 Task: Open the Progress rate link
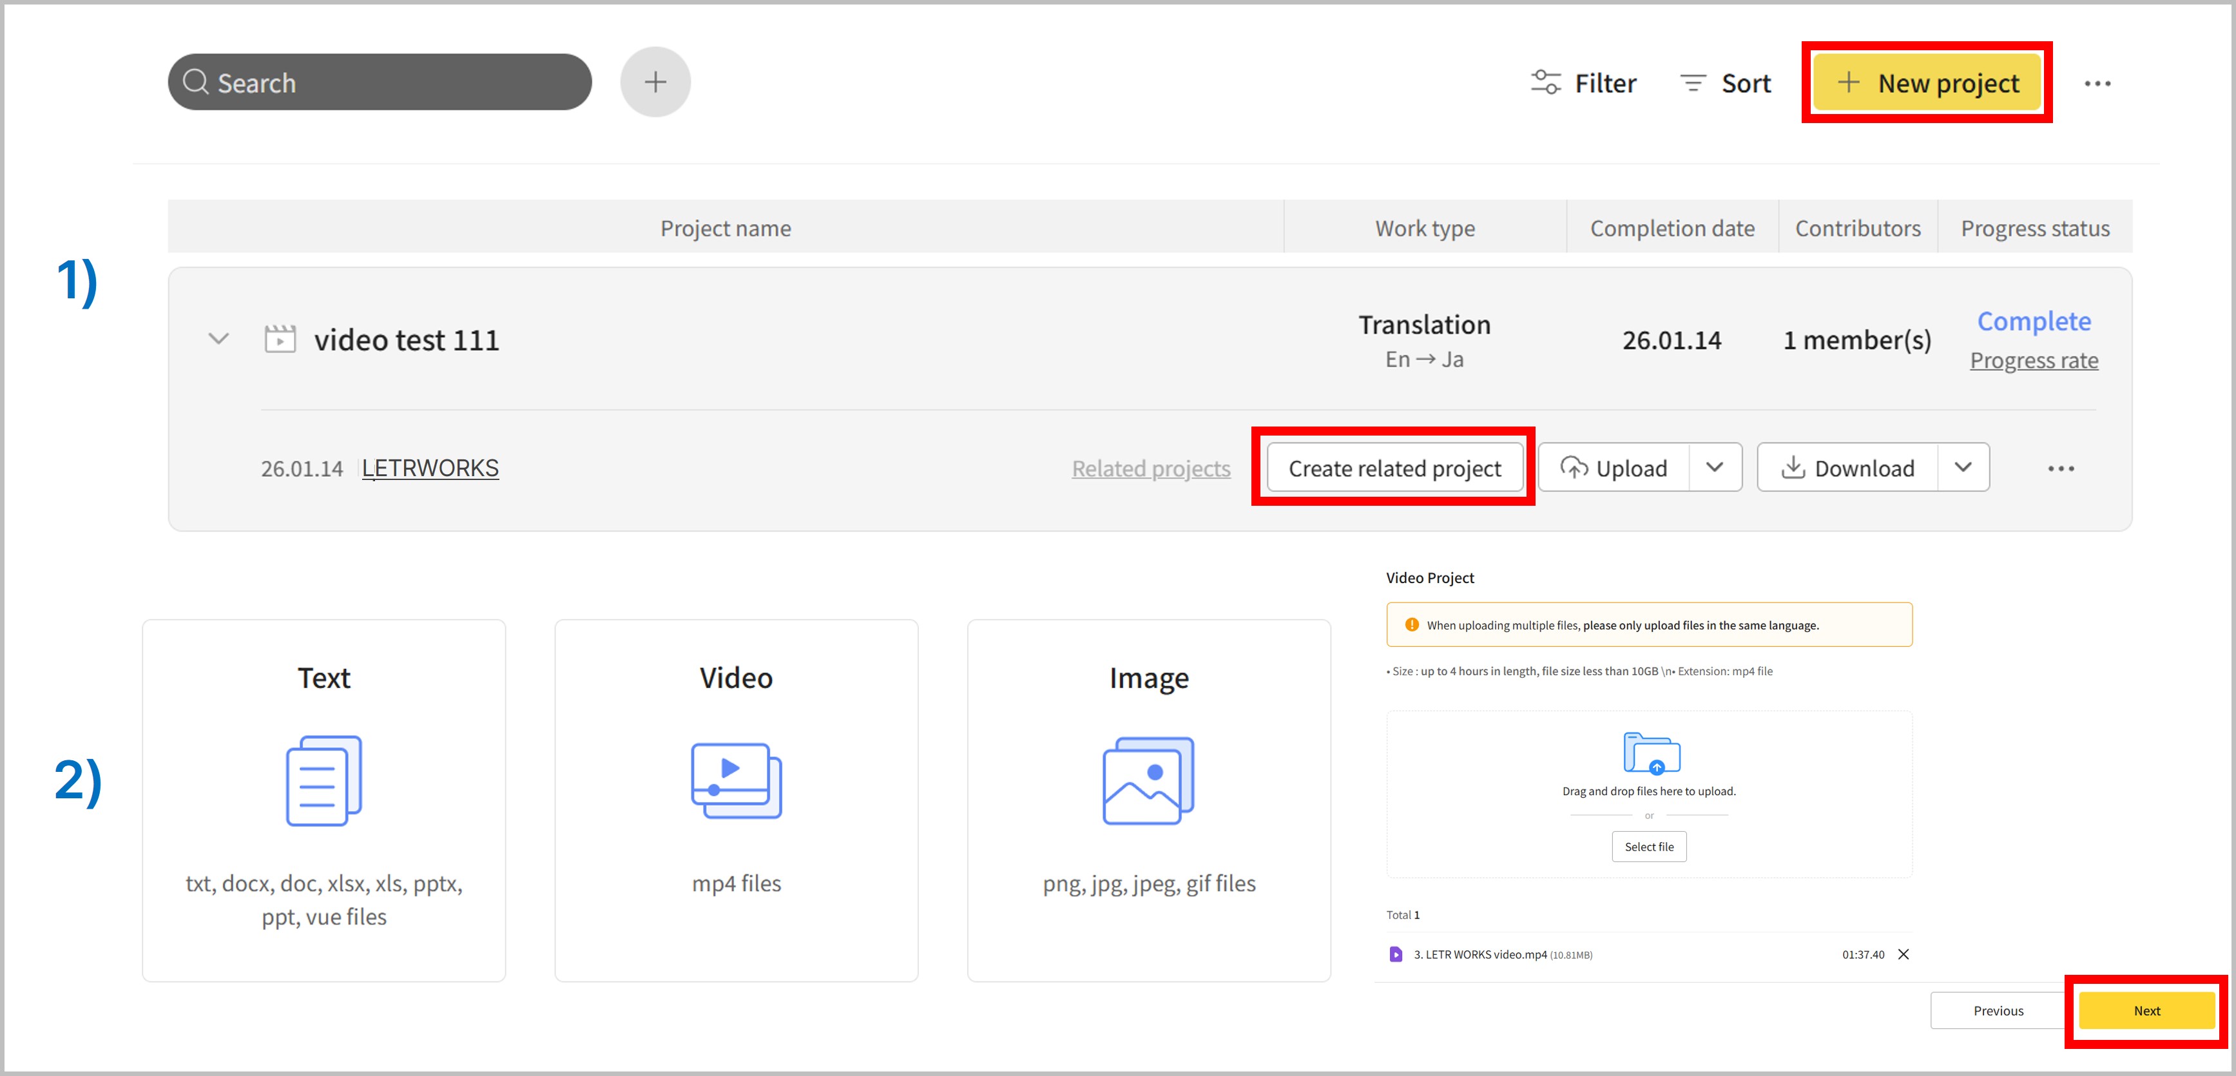click(x=2034, y=360)
